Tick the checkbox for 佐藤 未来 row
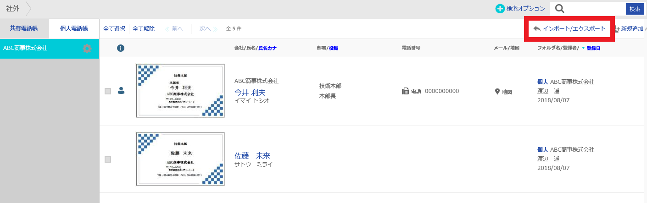The width and height of the screenshot is (647, 203). [x=108, y=159]
